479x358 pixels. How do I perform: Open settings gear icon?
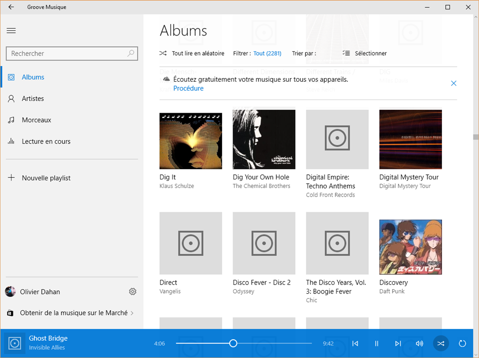[133, 292]
